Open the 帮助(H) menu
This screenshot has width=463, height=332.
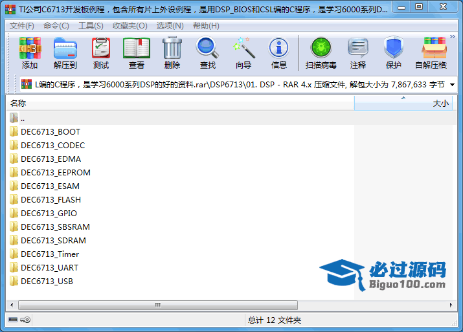coord(206,26)
